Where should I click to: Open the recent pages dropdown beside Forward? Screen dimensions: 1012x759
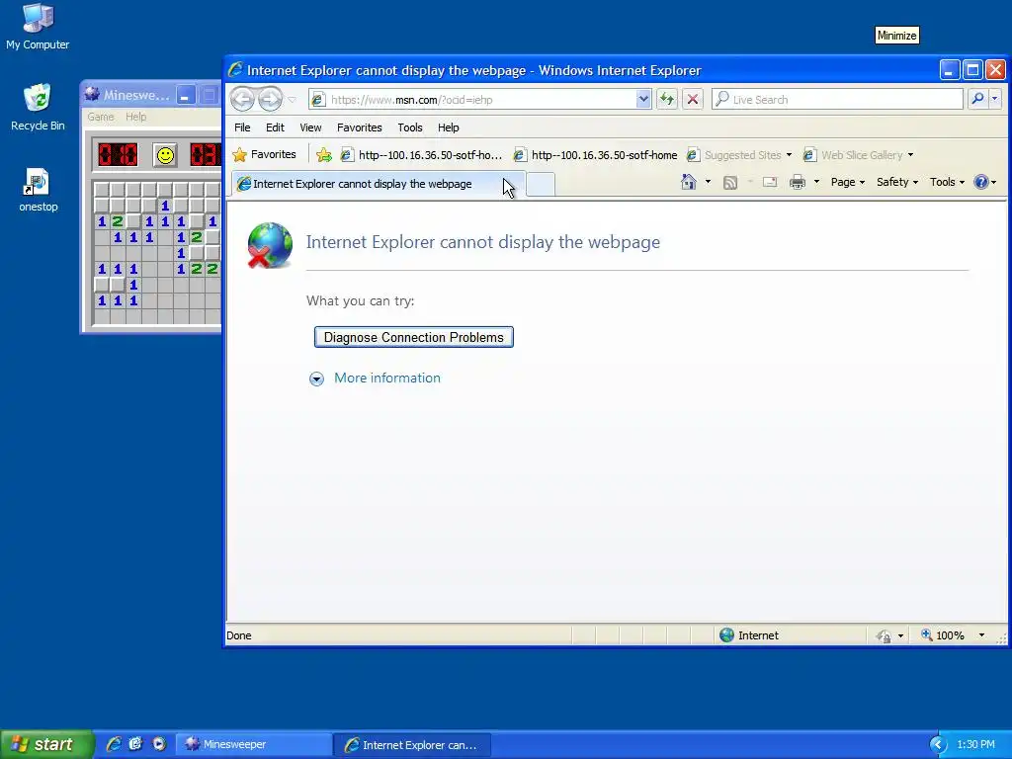coord(292,100)
